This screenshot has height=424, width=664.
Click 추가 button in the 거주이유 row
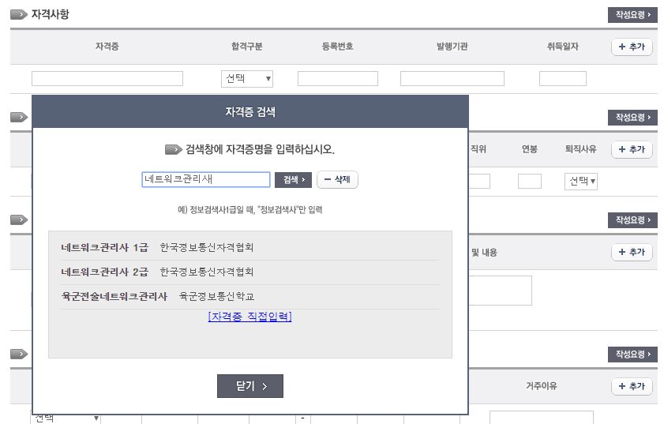[632, 387]
